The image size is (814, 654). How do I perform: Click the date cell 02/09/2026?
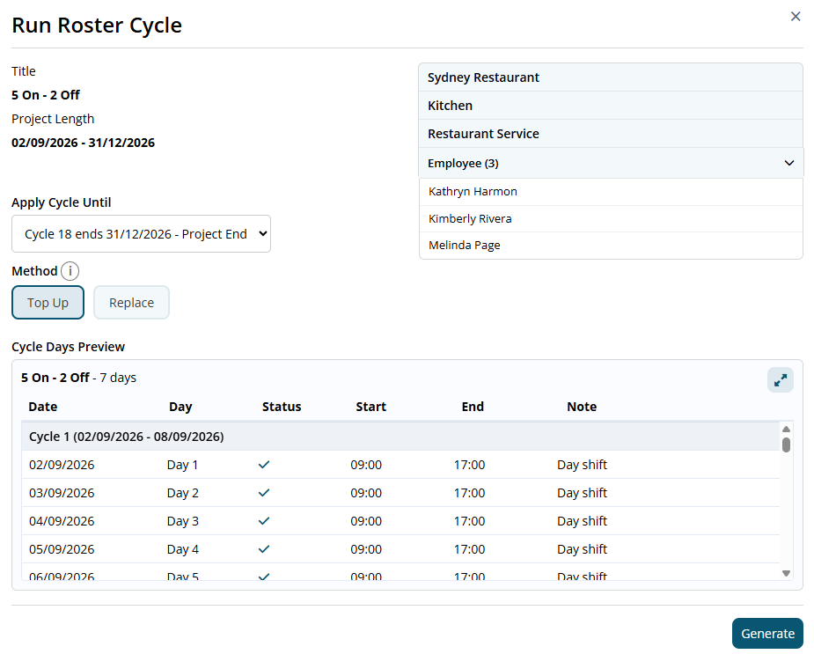pos(62,465)
